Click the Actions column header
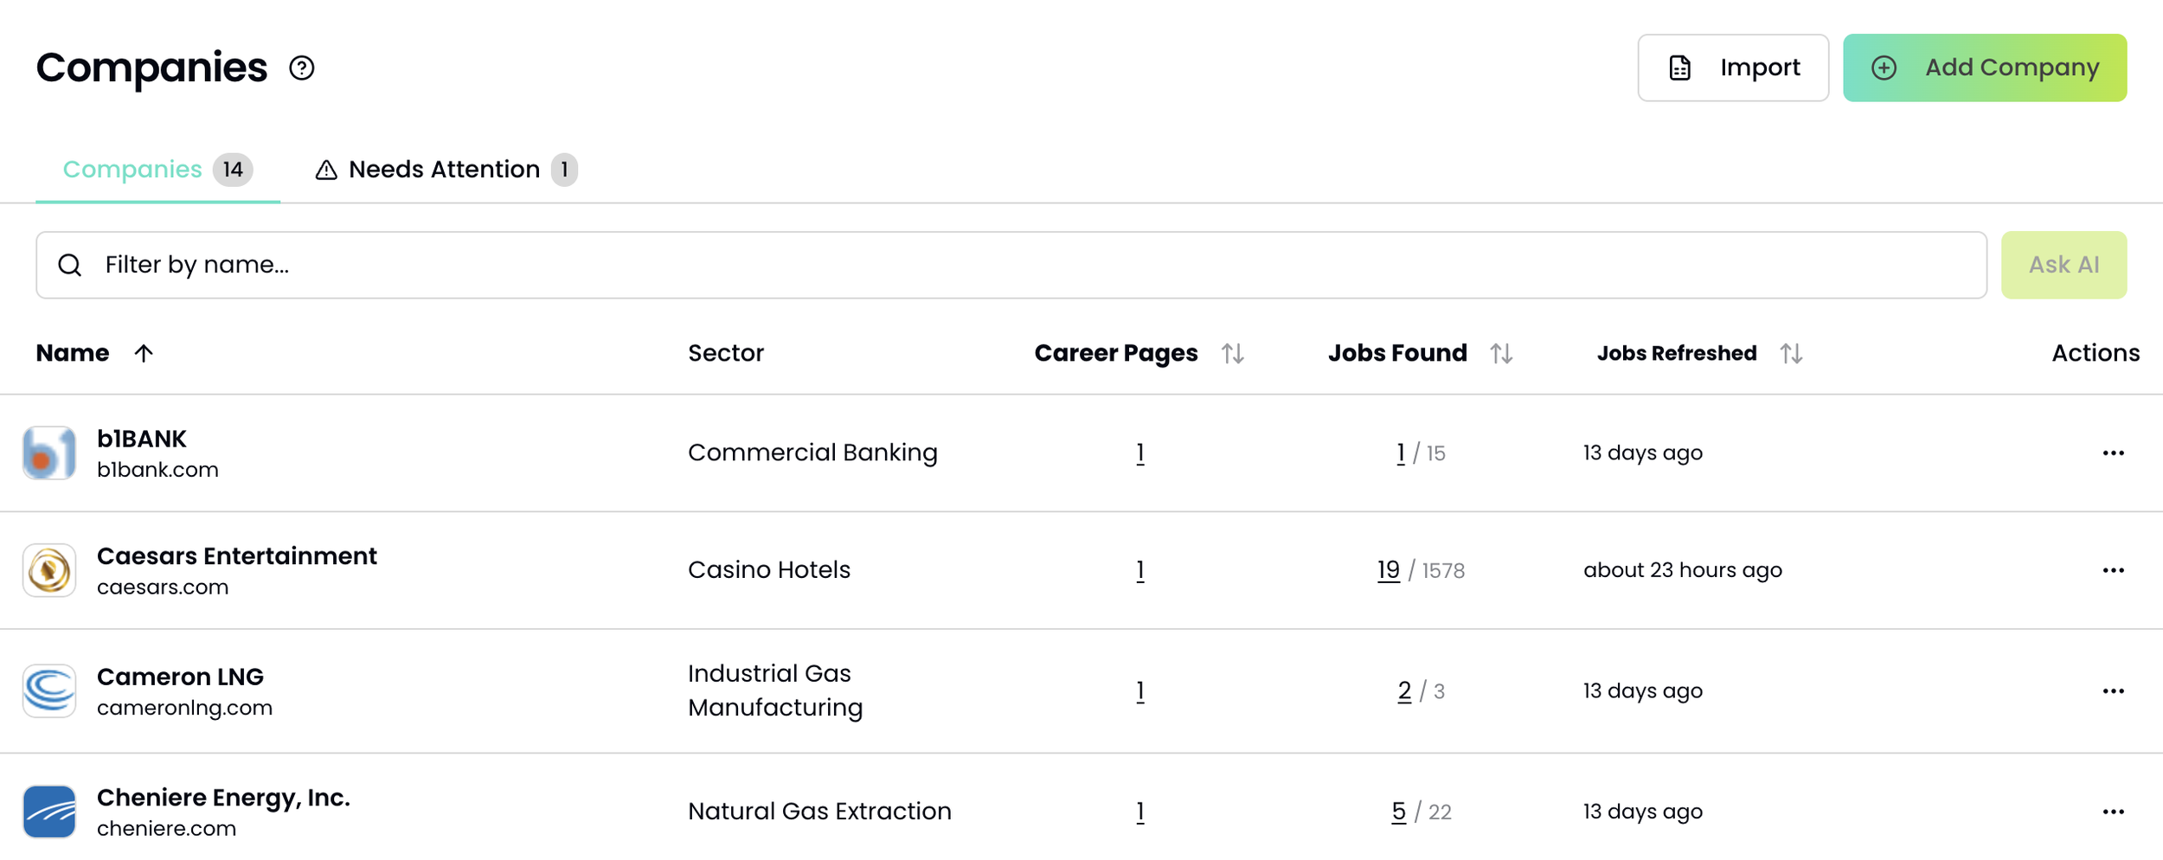The width and height of the screenshot is (2163, 860). [x=2096, y=353]
